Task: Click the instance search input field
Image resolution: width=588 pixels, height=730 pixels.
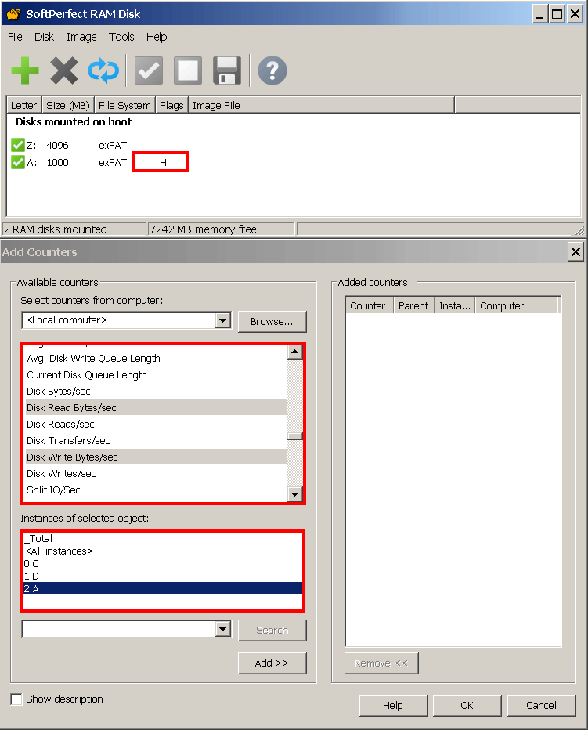Action: [x=119, y=630]
